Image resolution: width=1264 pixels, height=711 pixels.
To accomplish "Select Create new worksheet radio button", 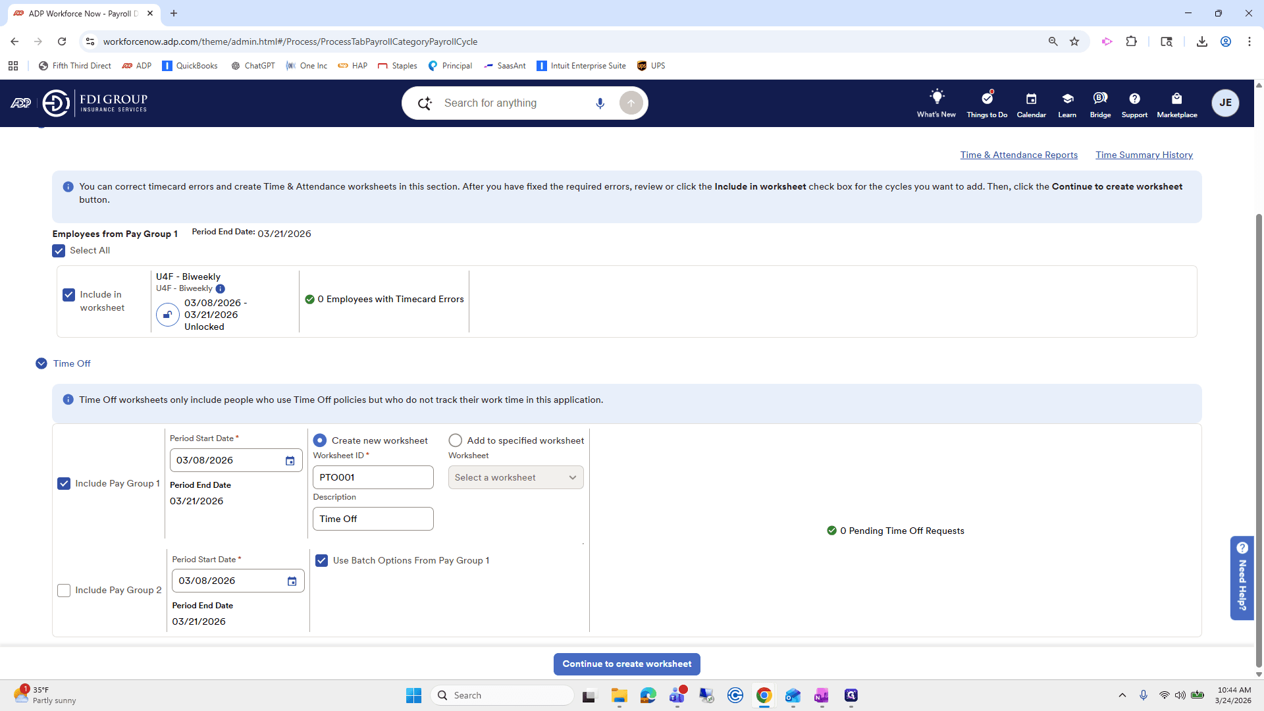I will coord(320,440).
